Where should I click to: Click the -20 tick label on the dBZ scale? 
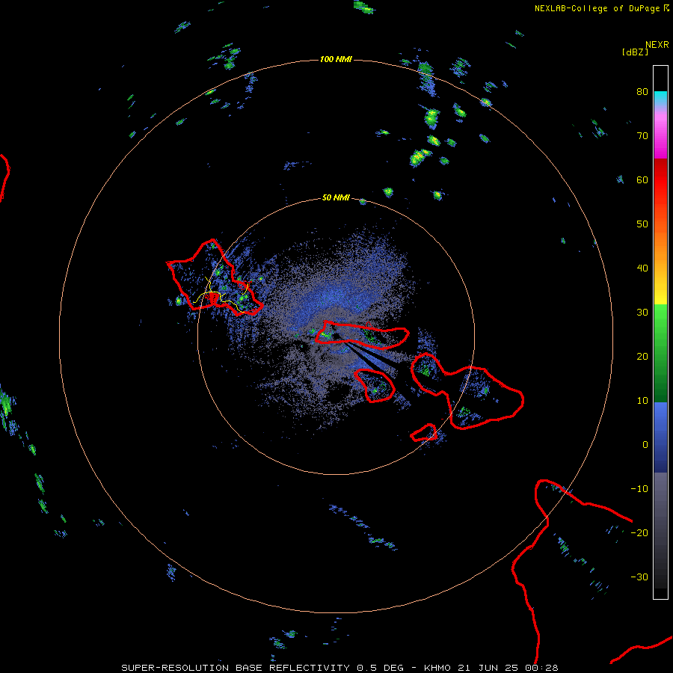coord(639,533)
